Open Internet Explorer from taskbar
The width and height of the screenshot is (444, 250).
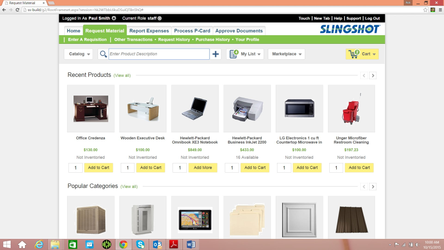point(39,244)
